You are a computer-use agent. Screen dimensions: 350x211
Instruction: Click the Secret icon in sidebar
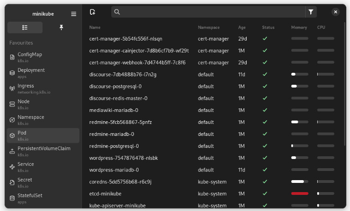12,182
